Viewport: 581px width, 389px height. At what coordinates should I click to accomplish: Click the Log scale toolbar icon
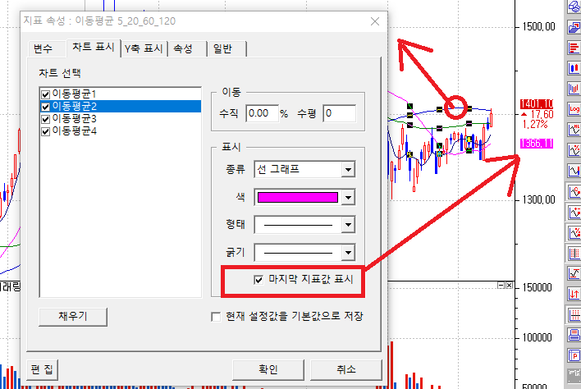(x=572, y=108)
